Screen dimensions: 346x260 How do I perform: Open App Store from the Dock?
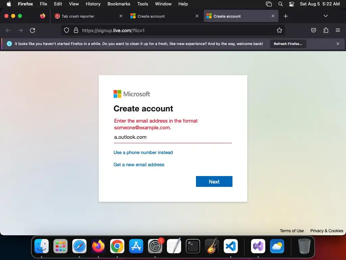pyautogui.click(x=136, y=246)
